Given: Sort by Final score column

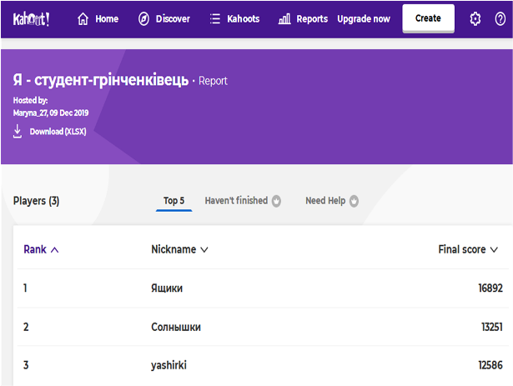Looking at the screenshot, I should pyautogui.click(x=468, y=249).
